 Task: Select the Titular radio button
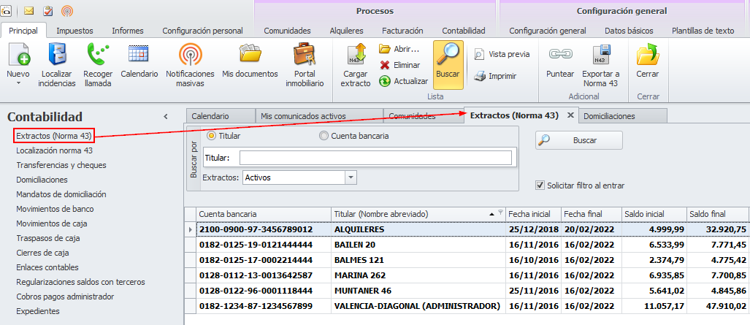pos(211,136)
